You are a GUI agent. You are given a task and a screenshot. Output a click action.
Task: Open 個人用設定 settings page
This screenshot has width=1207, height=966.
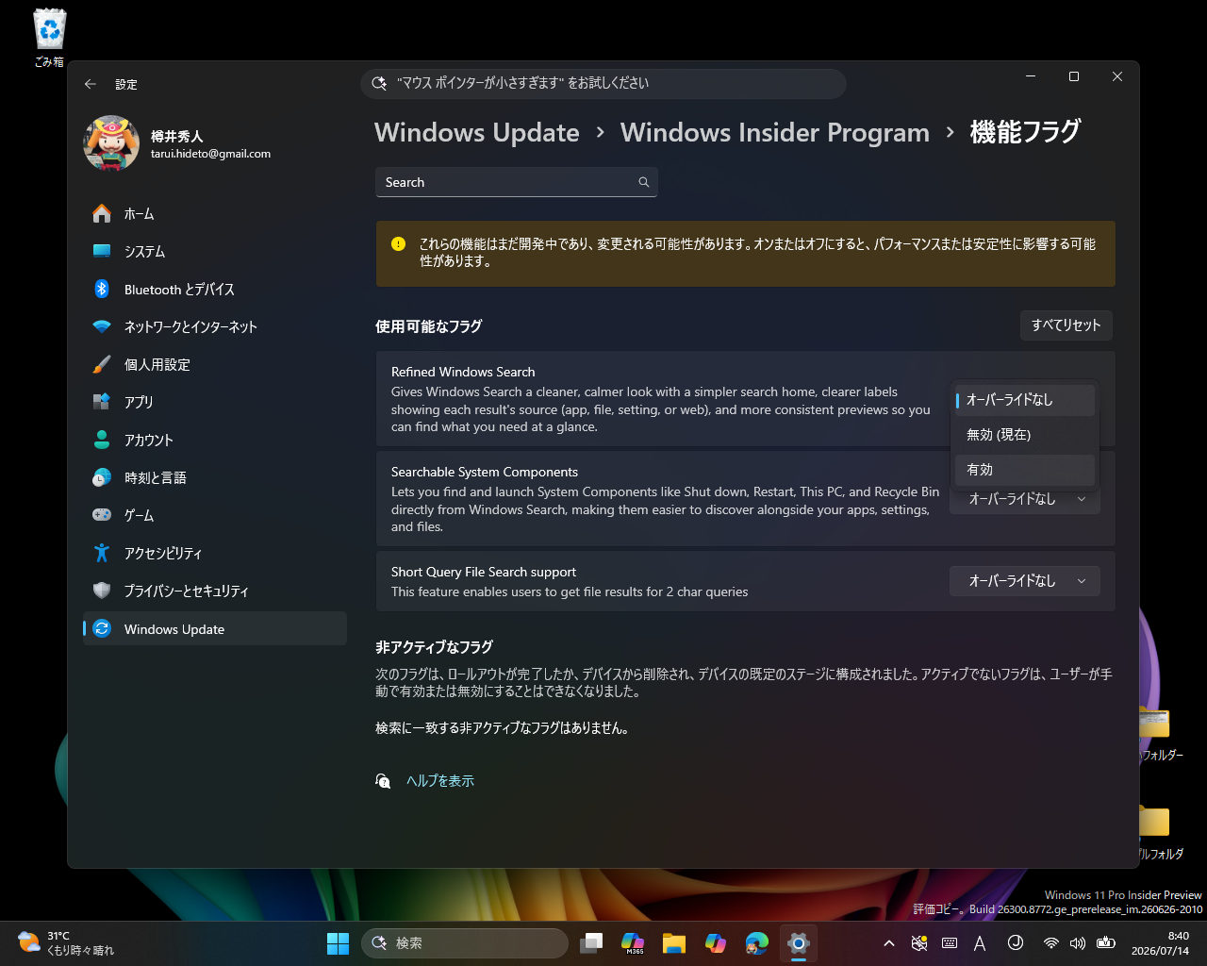coord(215,365)
